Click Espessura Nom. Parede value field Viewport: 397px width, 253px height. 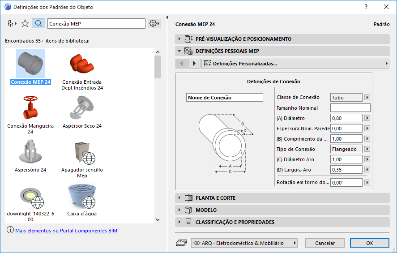click(346, 129)
